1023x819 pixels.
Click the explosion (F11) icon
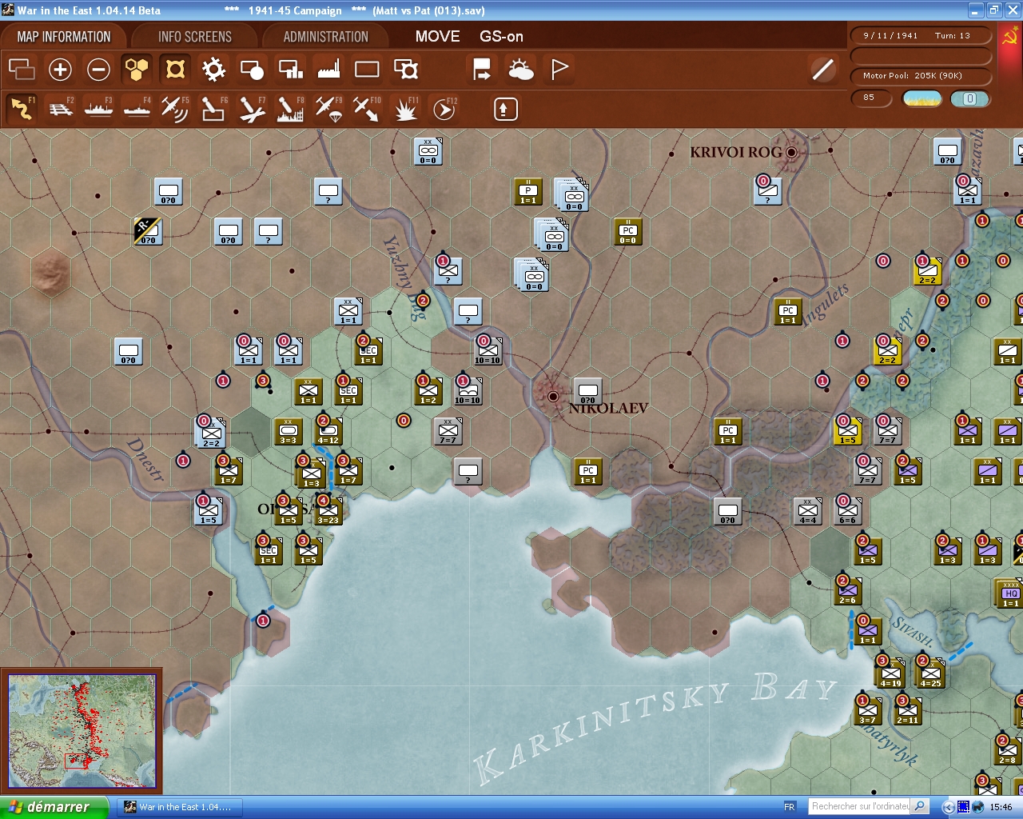click(x=405, y=108)
